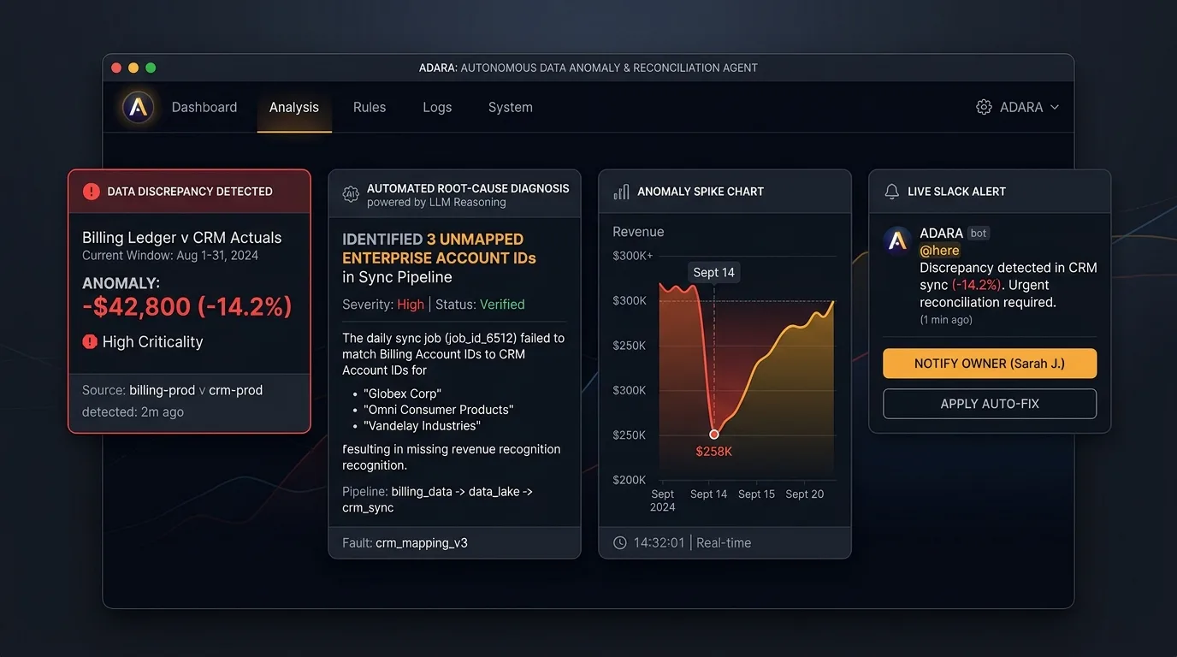
Task: Open settings via the gear icon
Action: (x=984, y=107)
